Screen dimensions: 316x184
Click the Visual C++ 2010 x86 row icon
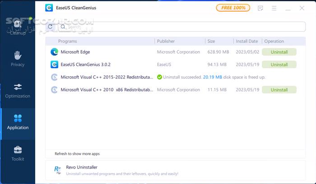tap(55, 90)
